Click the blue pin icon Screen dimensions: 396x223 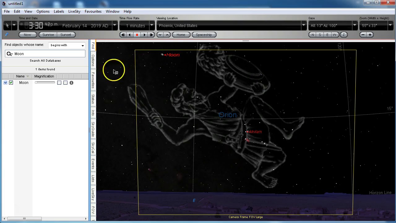pyautogui.click(x=6, y=35)
